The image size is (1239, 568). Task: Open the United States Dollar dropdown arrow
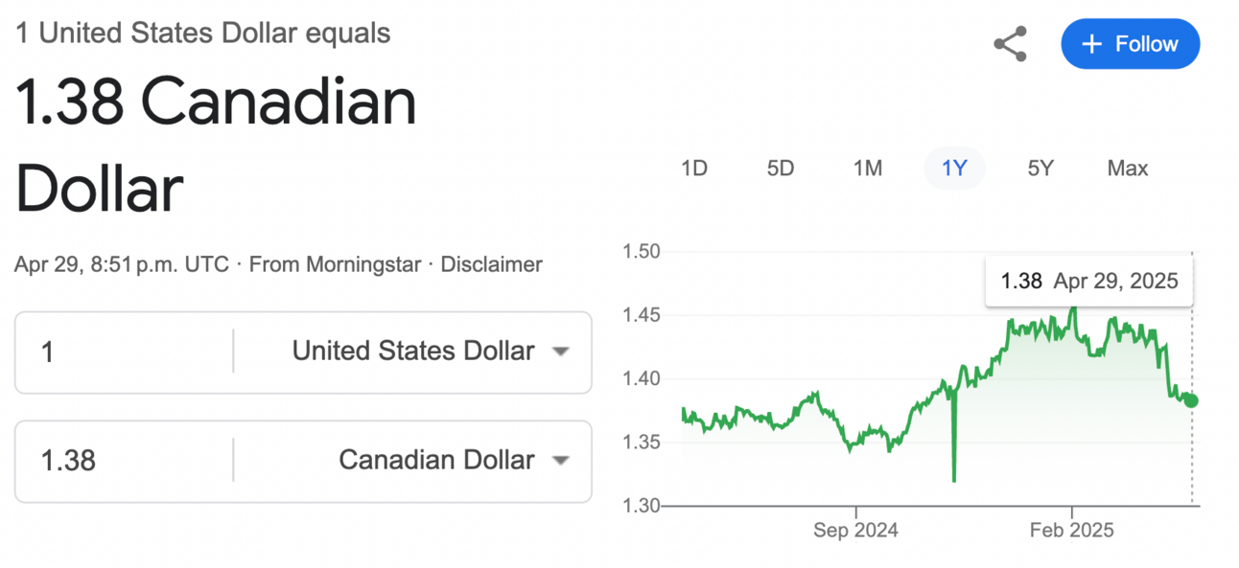[561, 352]
